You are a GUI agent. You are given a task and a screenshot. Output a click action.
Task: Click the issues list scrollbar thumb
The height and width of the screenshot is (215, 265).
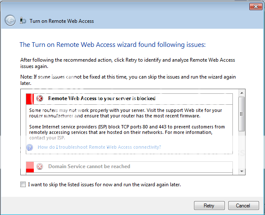(x=242, y=114)
